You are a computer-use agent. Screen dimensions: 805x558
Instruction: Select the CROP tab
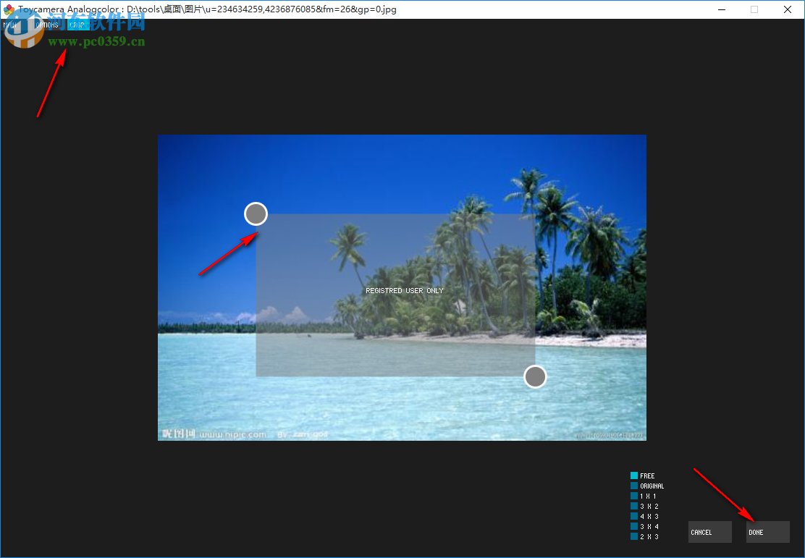pyautogui.click(x=78, y=25)
